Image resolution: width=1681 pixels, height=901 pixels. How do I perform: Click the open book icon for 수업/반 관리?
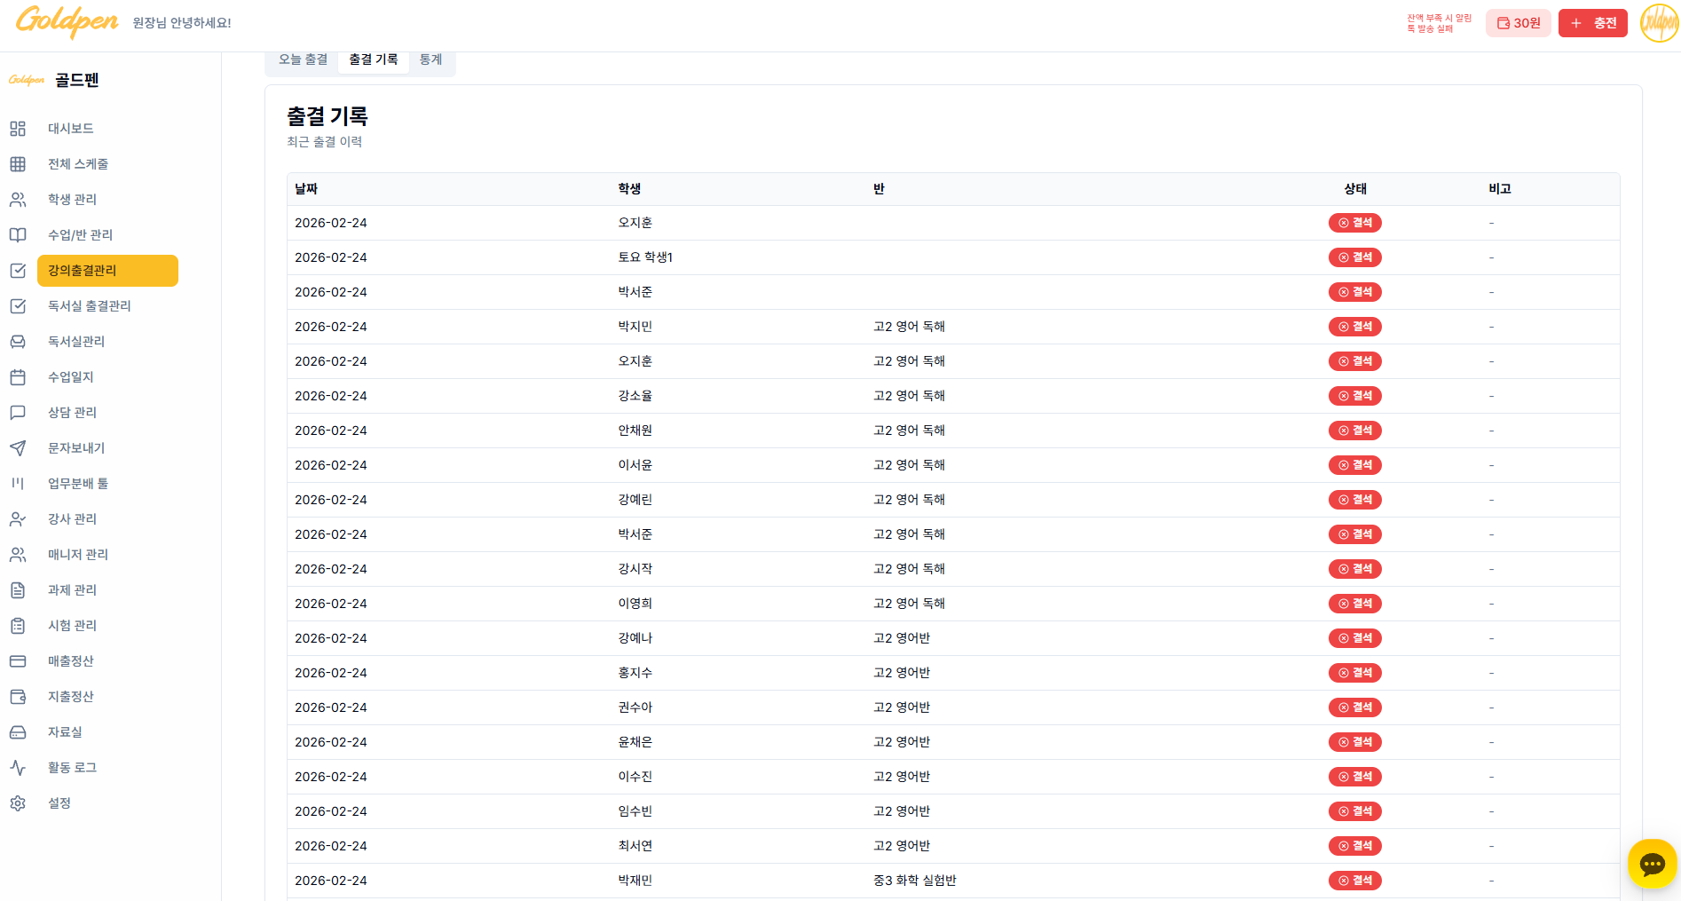point(18,235)
